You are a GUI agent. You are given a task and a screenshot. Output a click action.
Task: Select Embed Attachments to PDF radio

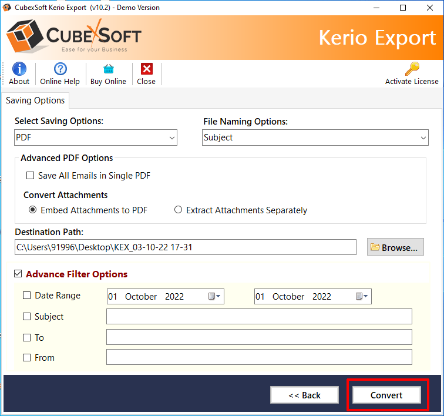tap(33, 210)
